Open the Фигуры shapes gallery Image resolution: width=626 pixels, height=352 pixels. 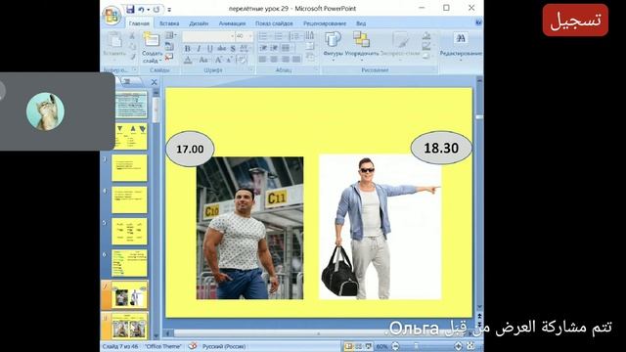point(333,46)
